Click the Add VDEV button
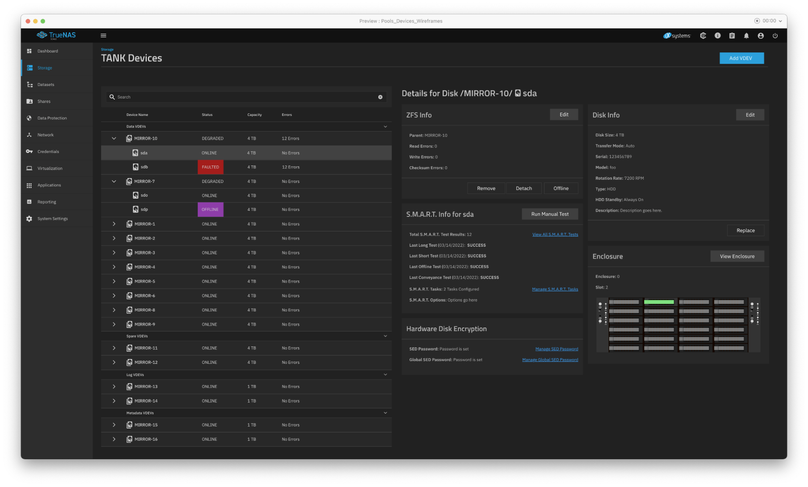The image size is (808, 487). pyautogui.click(x=741, y=58)
